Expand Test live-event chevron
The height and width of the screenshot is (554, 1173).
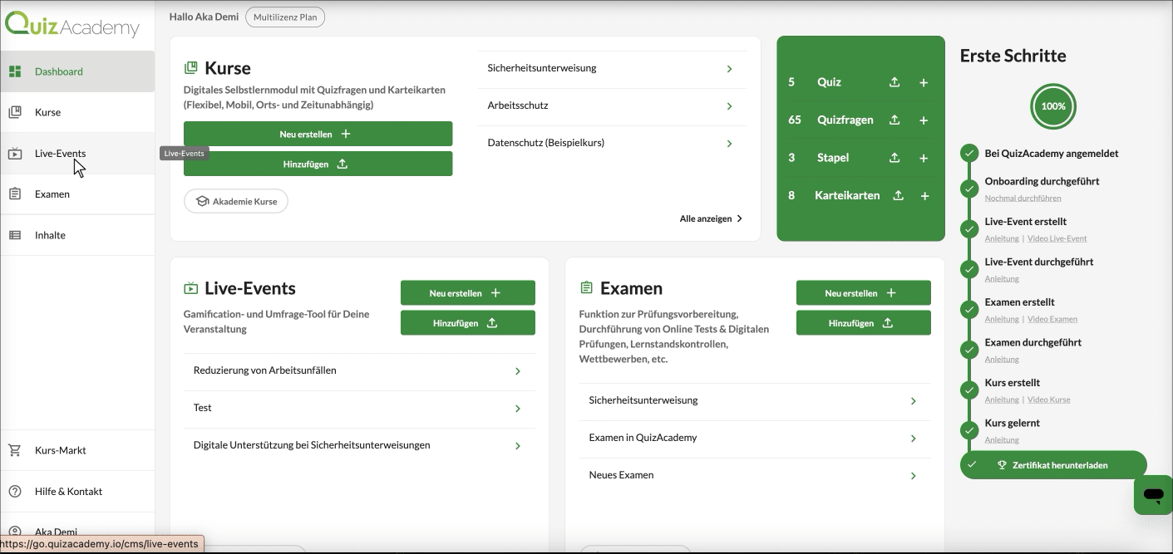point(518,409)
